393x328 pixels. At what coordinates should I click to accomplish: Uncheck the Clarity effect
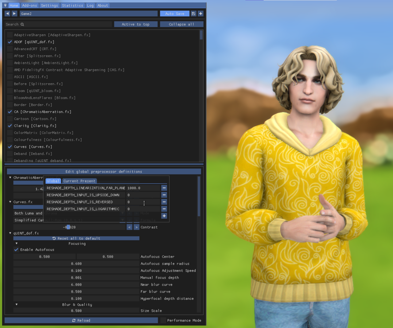[10, 126]
